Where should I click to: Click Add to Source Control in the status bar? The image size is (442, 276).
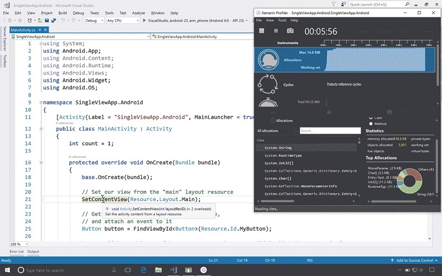(x=414, y=260)
